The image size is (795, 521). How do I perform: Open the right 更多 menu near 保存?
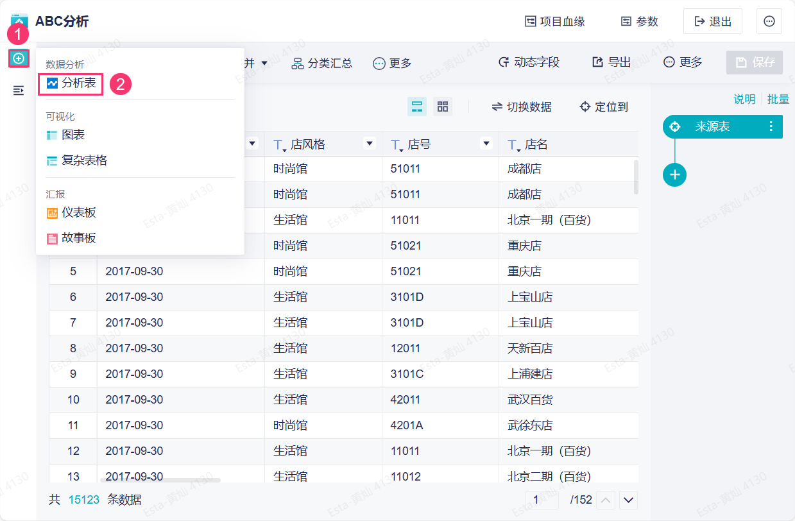[x=683, y=62]
